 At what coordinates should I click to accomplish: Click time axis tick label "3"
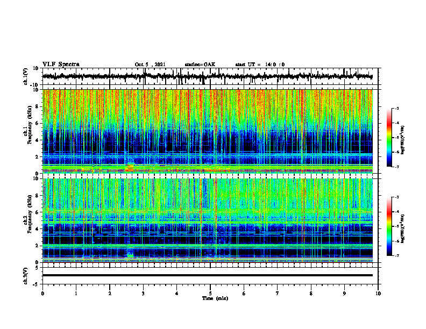tap(143, 294)
